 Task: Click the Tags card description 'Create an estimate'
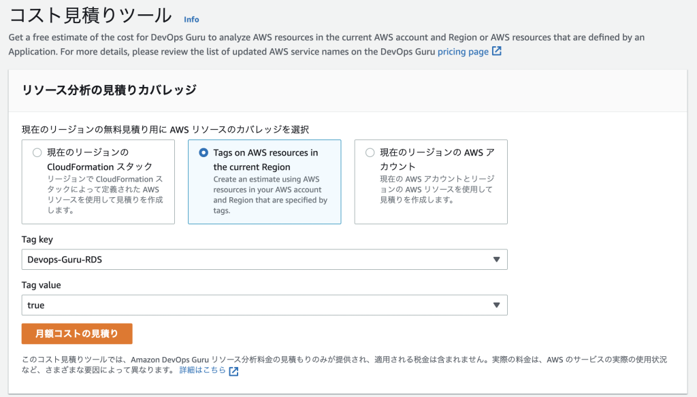point(270,195)
